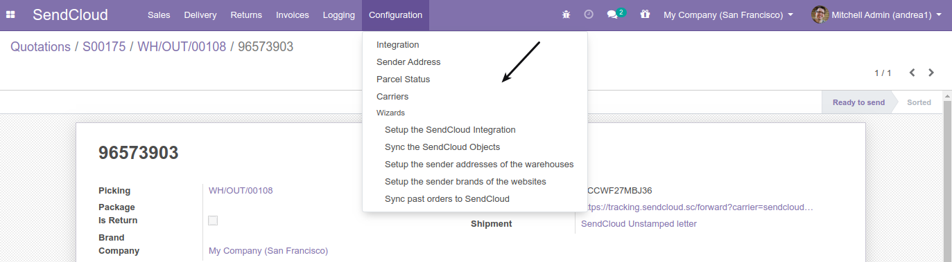Click the SendCloud app title

click(70, 15)
